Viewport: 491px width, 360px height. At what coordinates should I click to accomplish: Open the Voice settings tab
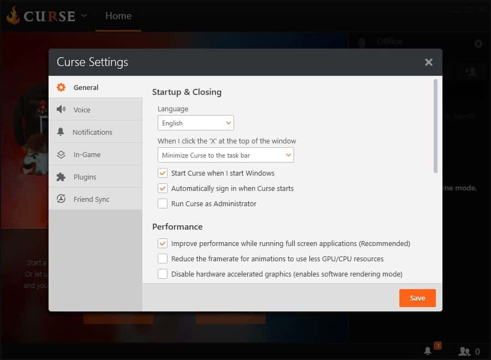(95, 110)
